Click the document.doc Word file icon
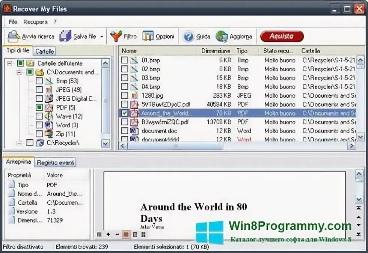 click(x=134, y=131)
